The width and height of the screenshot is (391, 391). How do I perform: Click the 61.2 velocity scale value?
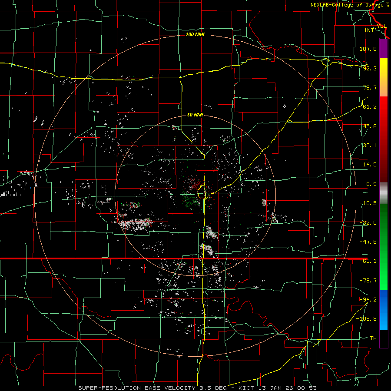click(x=370, y=107)
